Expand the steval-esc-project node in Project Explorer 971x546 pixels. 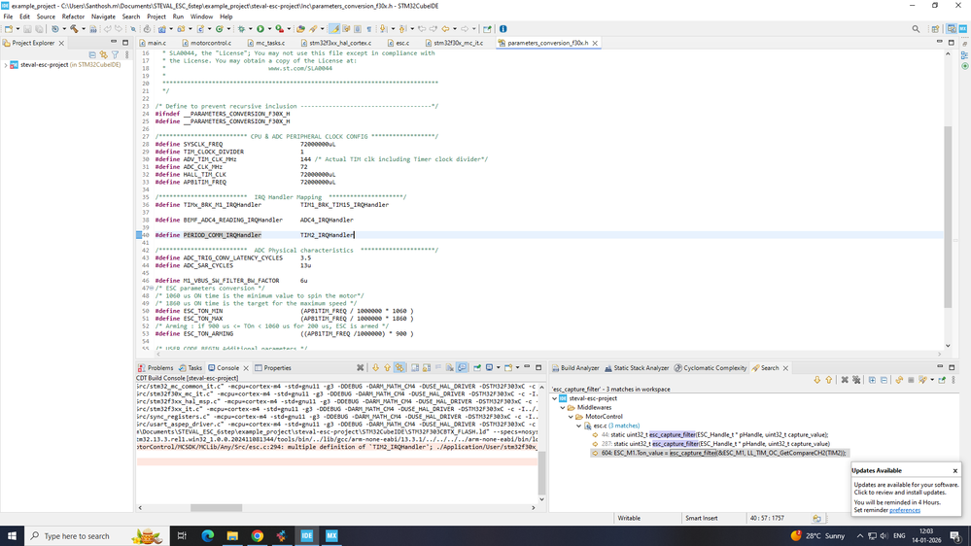6,65
